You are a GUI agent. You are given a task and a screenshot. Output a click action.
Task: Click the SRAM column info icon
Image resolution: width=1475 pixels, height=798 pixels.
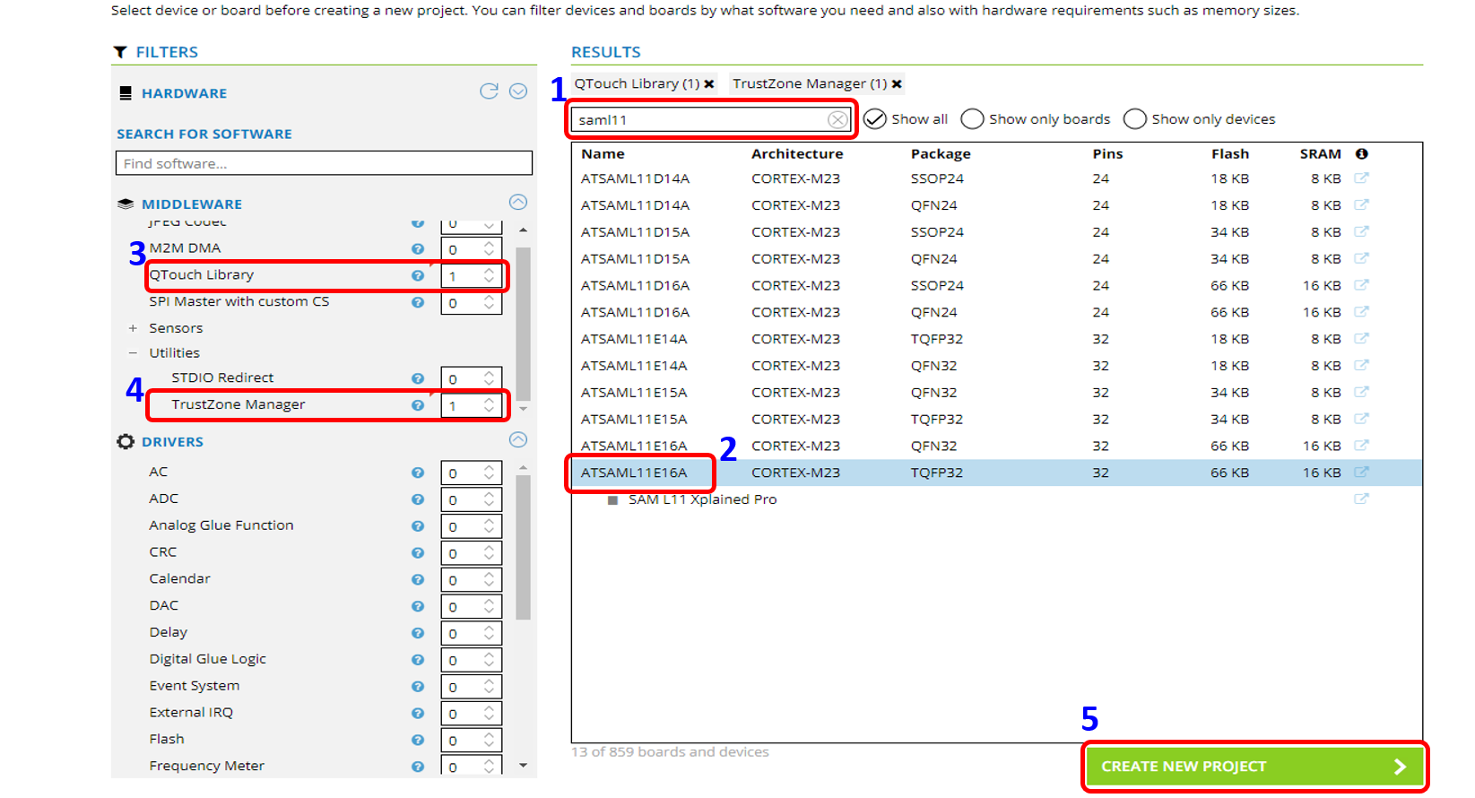tap(1361, 154)
